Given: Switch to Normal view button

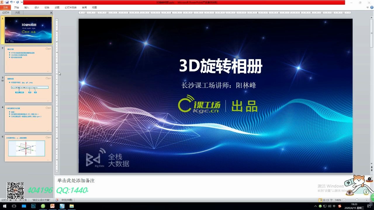Looking at the screenshot, I should tap(321, 200).
